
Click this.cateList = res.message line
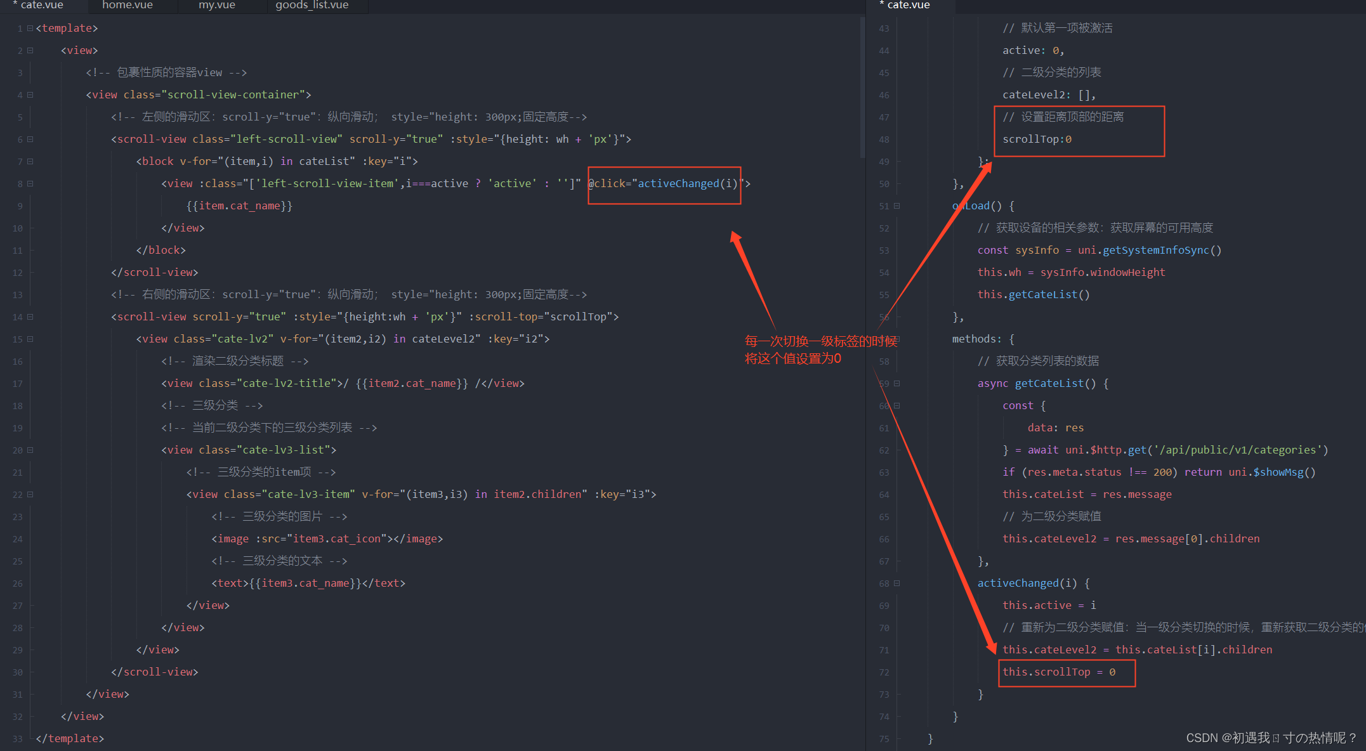coord(1087,495)
